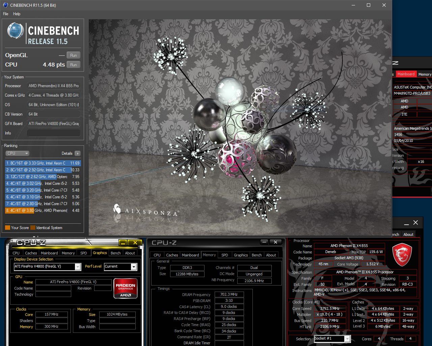Screen dimensions: 432x346
Task: Click the orange Your Score legend swatch
Action: coord(7,228)
